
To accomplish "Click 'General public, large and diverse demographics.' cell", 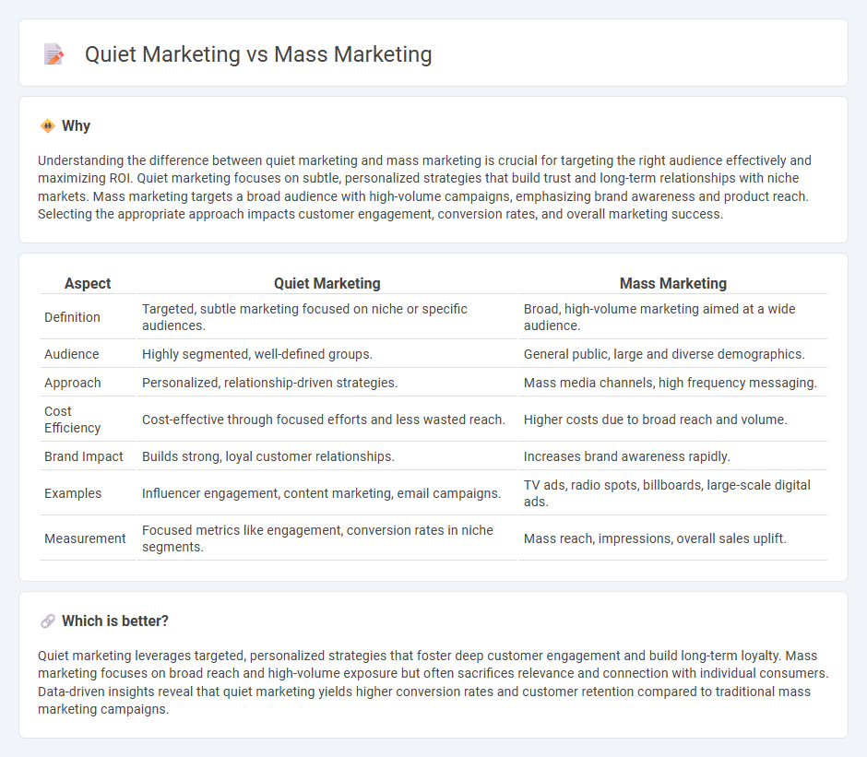I will [x=673, y=354].
